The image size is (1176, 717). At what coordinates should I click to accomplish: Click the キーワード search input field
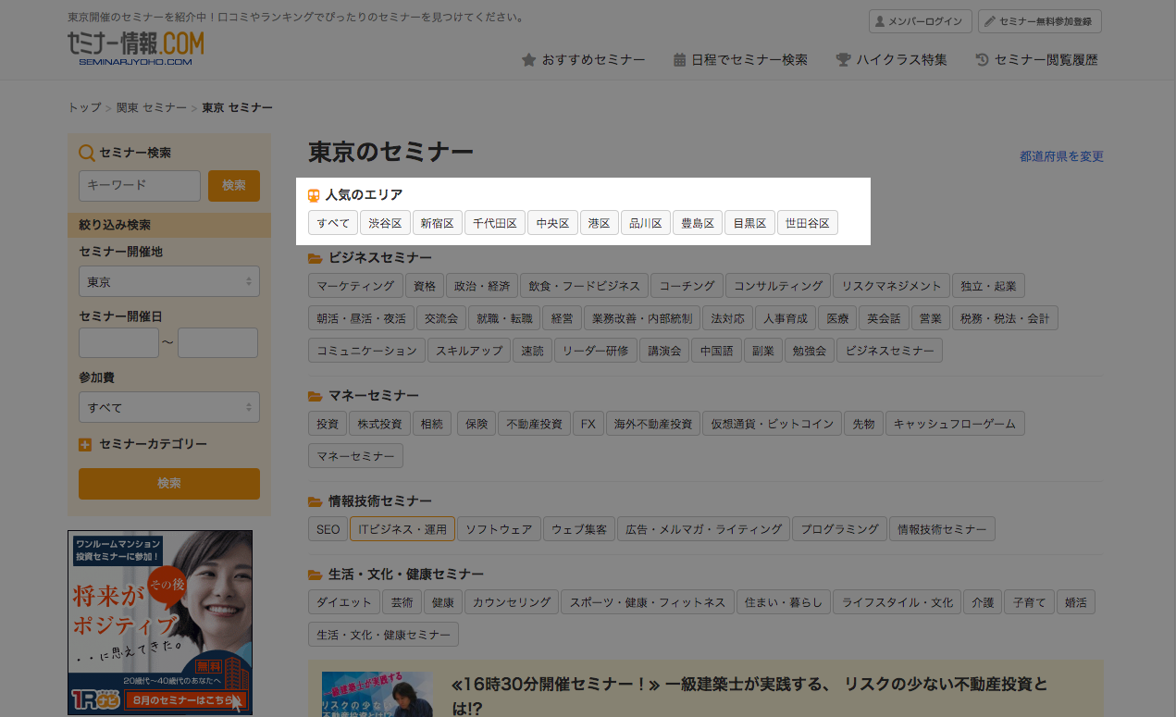(140, 185)
